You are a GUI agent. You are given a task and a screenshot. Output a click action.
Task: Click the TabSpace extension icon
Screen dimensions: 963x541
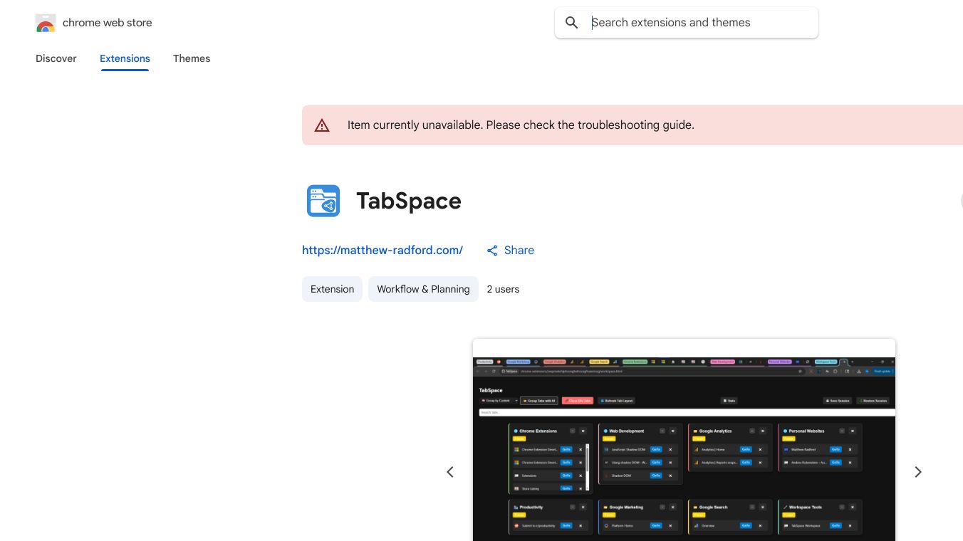323,201
